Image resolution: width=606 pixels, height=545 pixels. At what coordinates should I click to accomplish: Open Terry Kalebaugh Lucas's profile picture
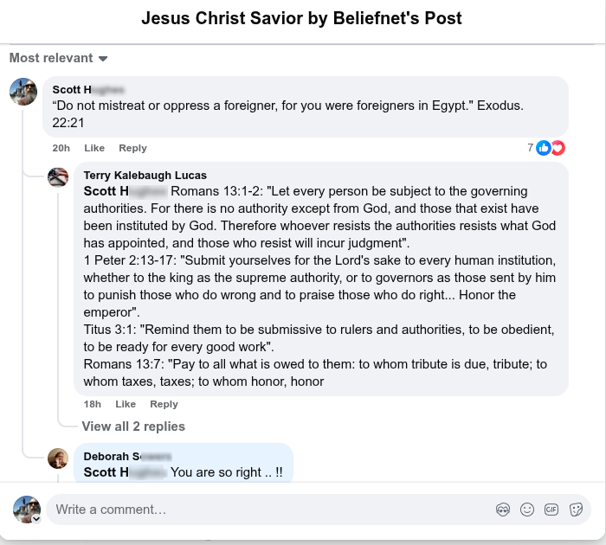pos(58,177)
